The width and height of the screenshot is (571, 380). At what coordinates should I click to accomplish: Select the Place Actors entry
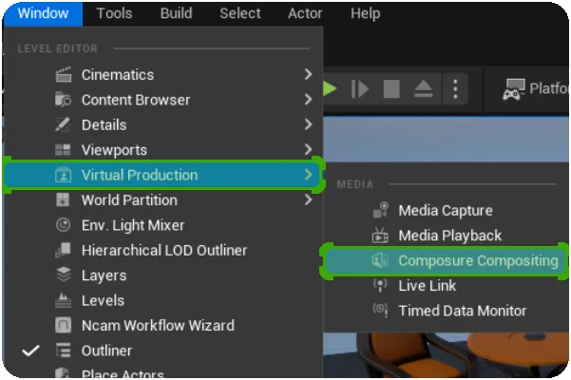[162, 372]
